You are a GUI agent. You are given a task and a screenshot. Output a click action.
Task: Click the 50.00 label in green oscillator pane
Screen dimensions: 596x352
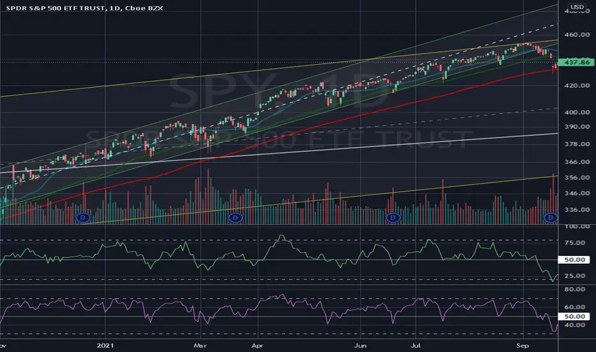pos(574,260)
